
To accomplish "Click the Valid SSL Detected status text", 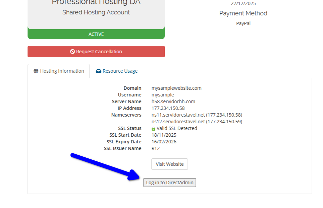I will [177, 128].
